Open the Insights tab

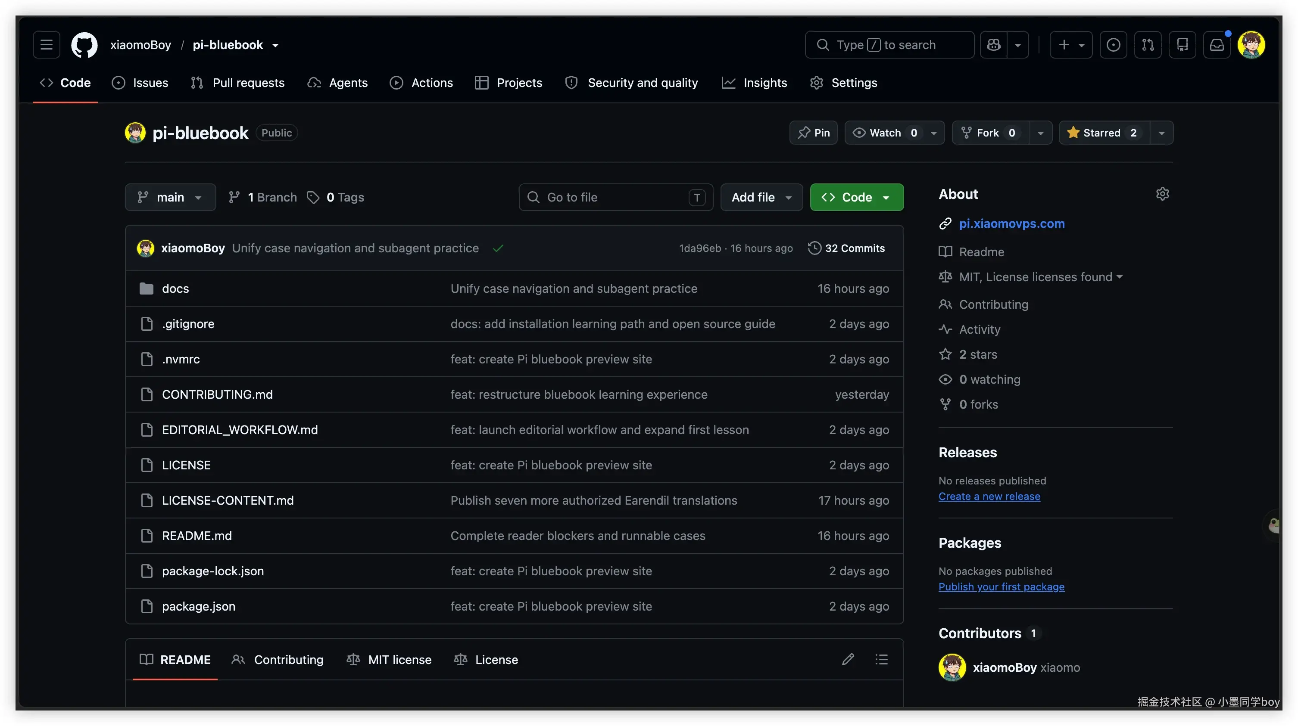tap(754, 83)
